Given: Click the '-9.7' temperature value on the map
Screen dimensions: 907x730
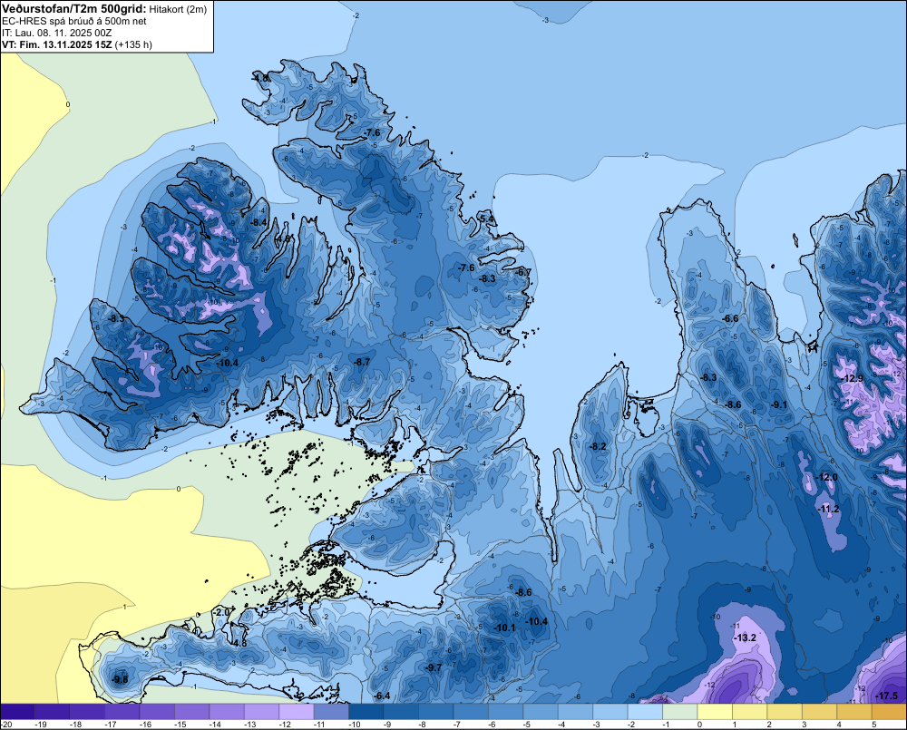Looking at the screenshot, I should click(x=434, y=667).
